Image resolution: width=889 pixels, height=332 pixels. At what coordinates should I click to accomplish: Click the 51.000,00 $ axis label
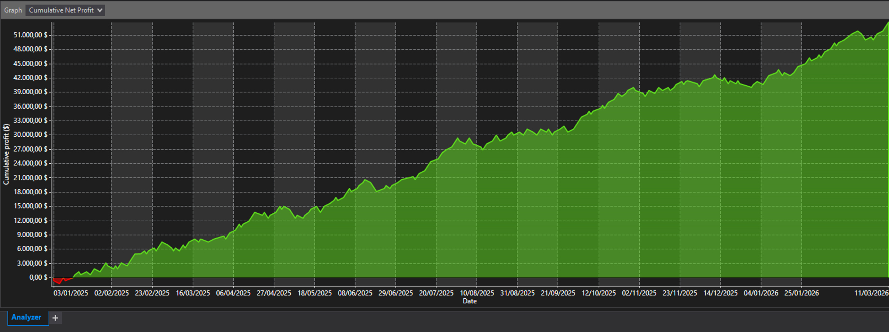(30, 35)
